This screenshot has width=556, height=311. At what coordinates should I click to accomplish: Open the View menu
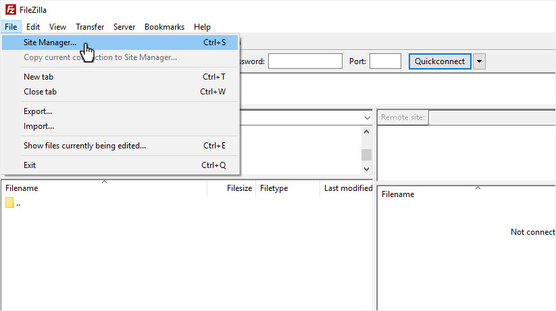tap(57, 27)
